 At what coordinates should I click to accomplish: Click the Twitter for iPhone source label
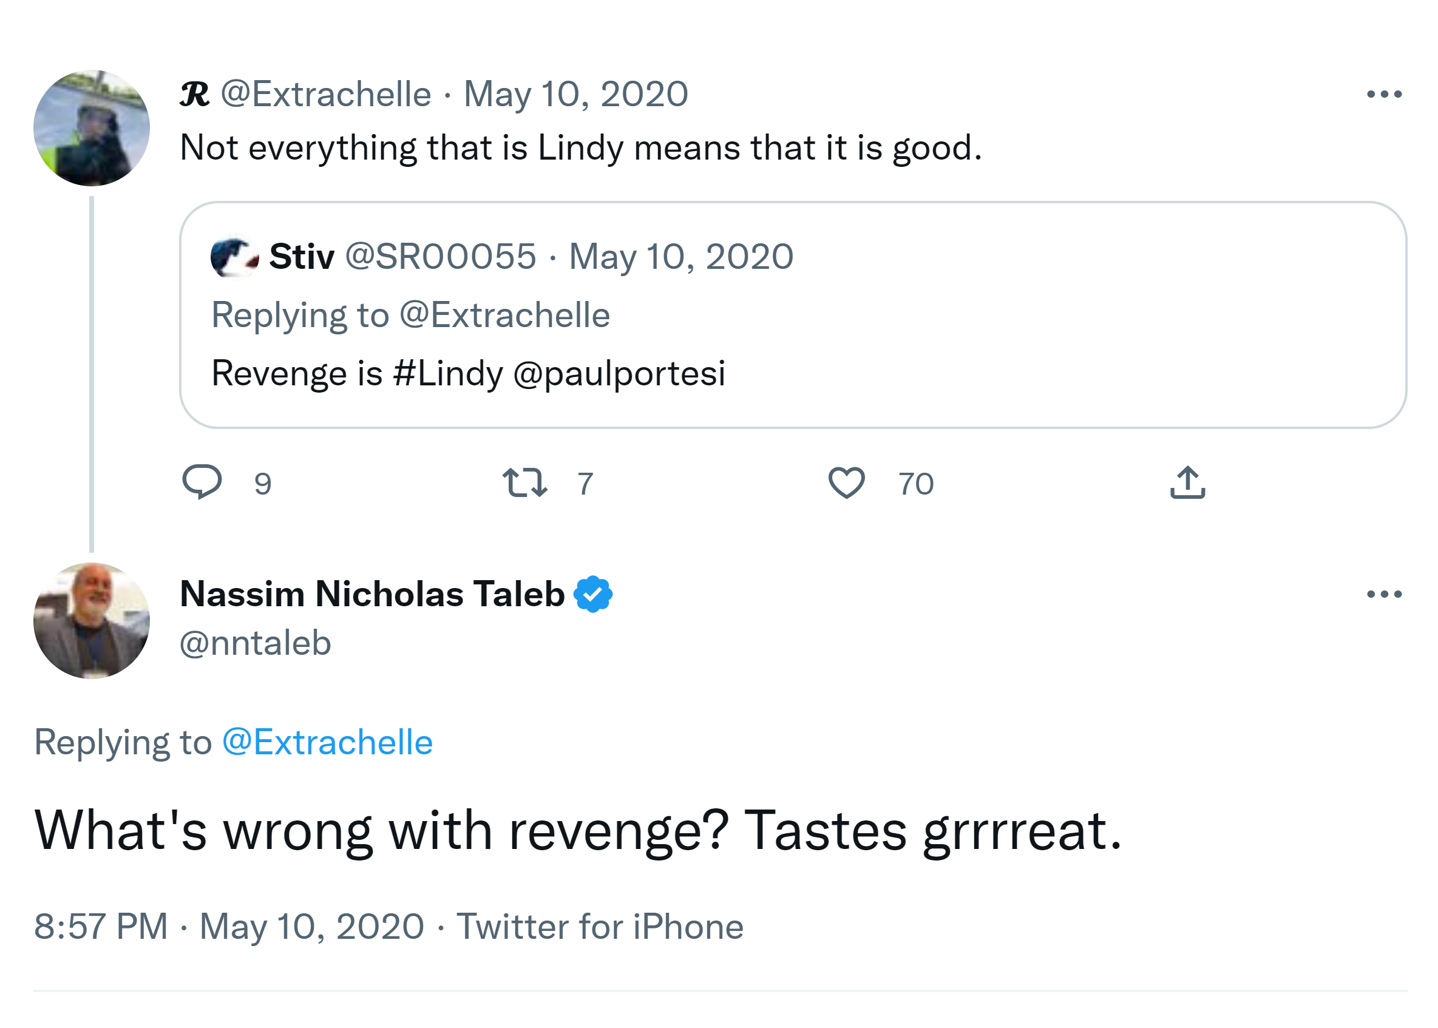(599, 926)
